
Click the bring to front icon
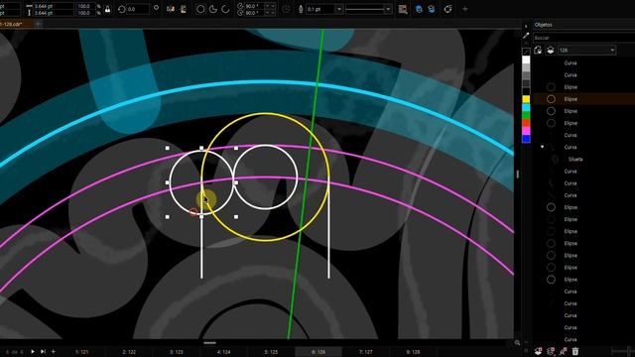419,9
